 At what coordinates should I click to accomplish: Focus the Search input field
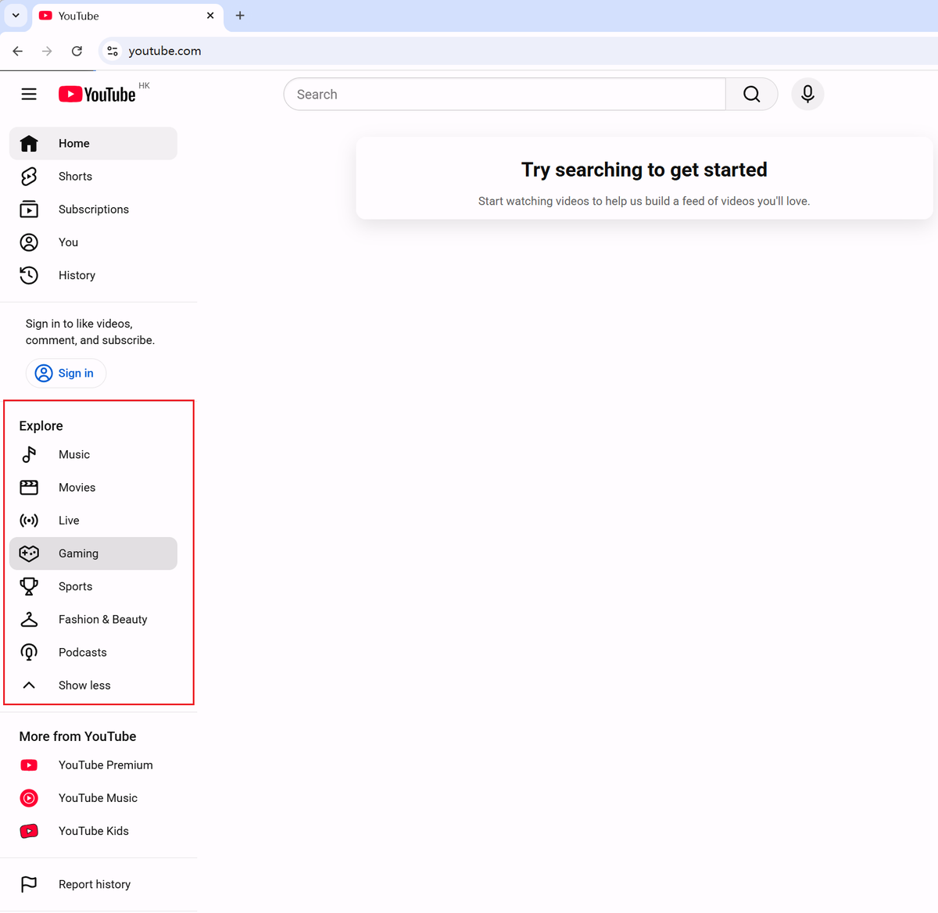pyautogui.click(x=505, y=94)
